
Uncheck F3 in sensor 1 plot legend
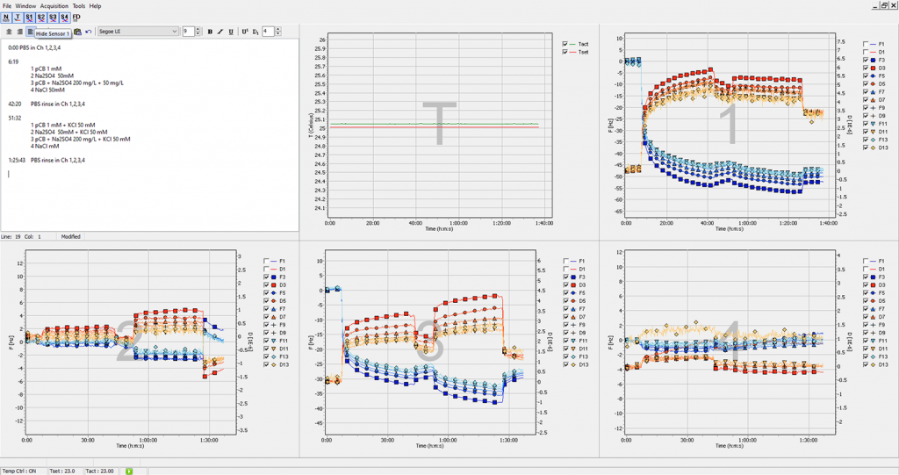(x=866, y=61)
